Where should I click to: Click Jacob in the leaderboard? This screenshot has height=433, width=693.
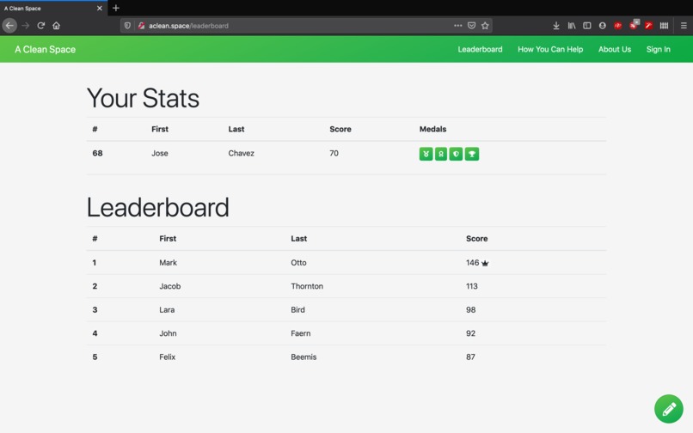pyautogui.click(x=169, y=286)
